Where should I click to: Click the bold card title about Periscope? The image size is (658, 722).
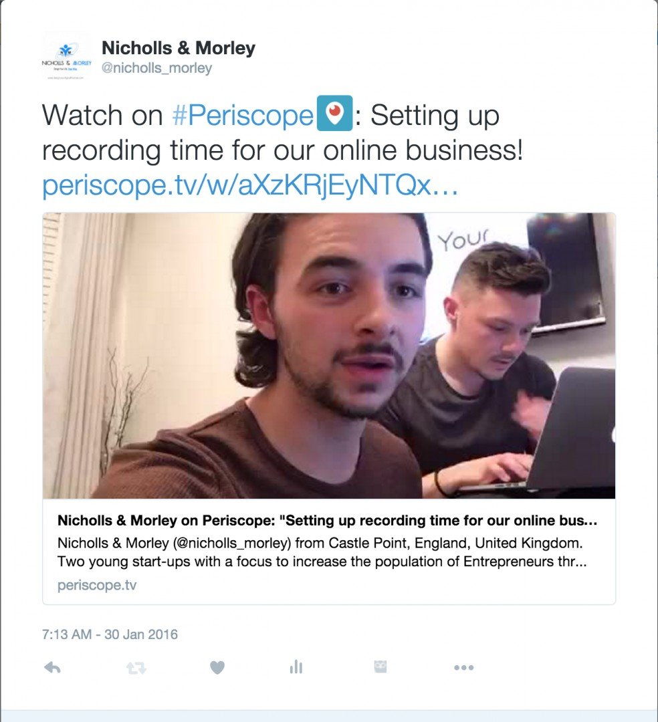pyautogui.click(x=328, y=520)
